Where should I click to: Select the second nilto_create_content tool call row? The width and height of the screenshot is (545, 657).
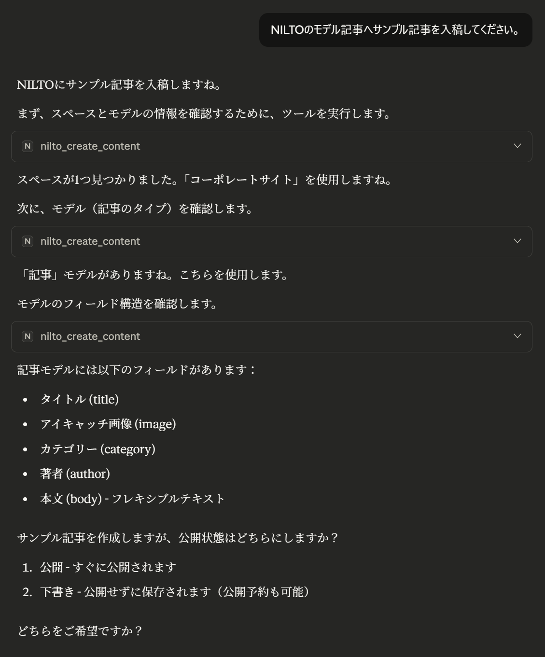272,241
